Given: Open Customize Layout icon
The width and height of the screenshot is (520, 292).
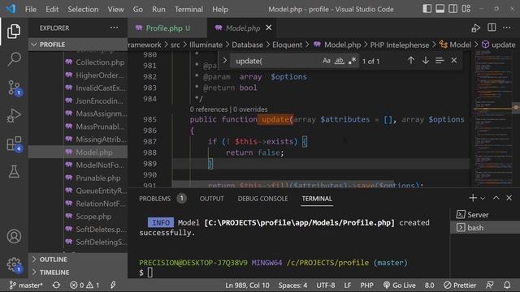Looking at the screenshot, I should pyautogui.click(x=466, y=9).
